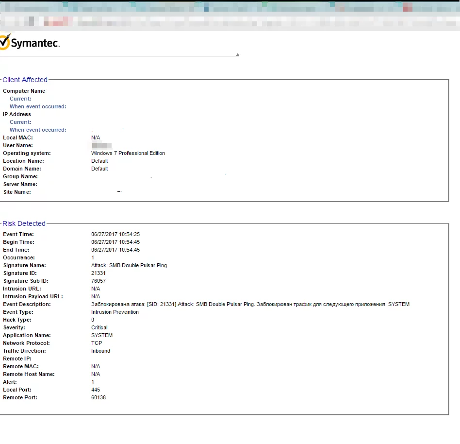The image size is (460, 444).
Task: Select the 'Critical' severity value
Action: point(99,328)
